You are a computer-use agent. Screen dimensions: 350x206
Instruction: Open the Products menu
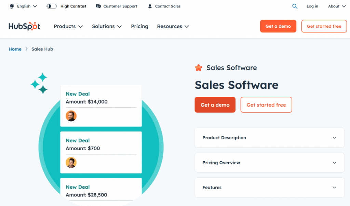pos(68,26)
